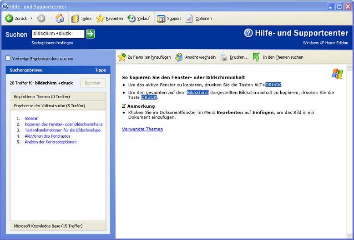Click the green Zurück back arrow
Screen dimensions: 354x240
click(x=9, y=19)
